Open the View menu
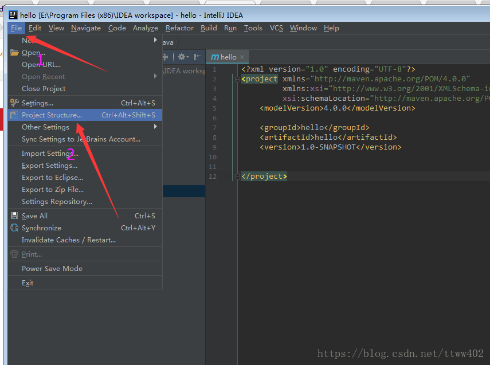The width and height of the screenshot is (490, 365). pyautogui.click(x=56, y=28)
